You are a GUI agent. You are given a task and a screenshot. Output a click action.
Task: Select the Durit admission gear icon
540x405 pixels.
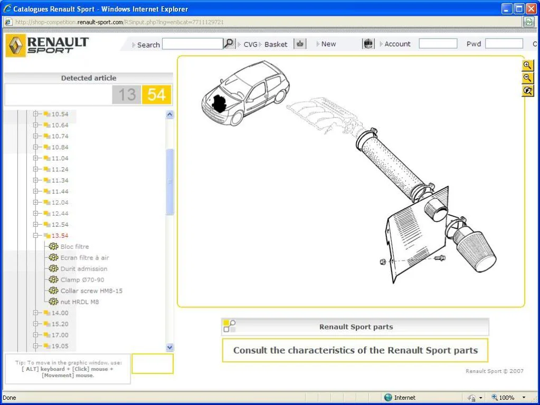(x=53, y=268)
